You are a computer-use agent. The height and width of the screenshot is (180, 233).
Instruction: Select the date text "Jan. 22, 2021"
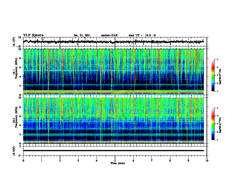82,35
